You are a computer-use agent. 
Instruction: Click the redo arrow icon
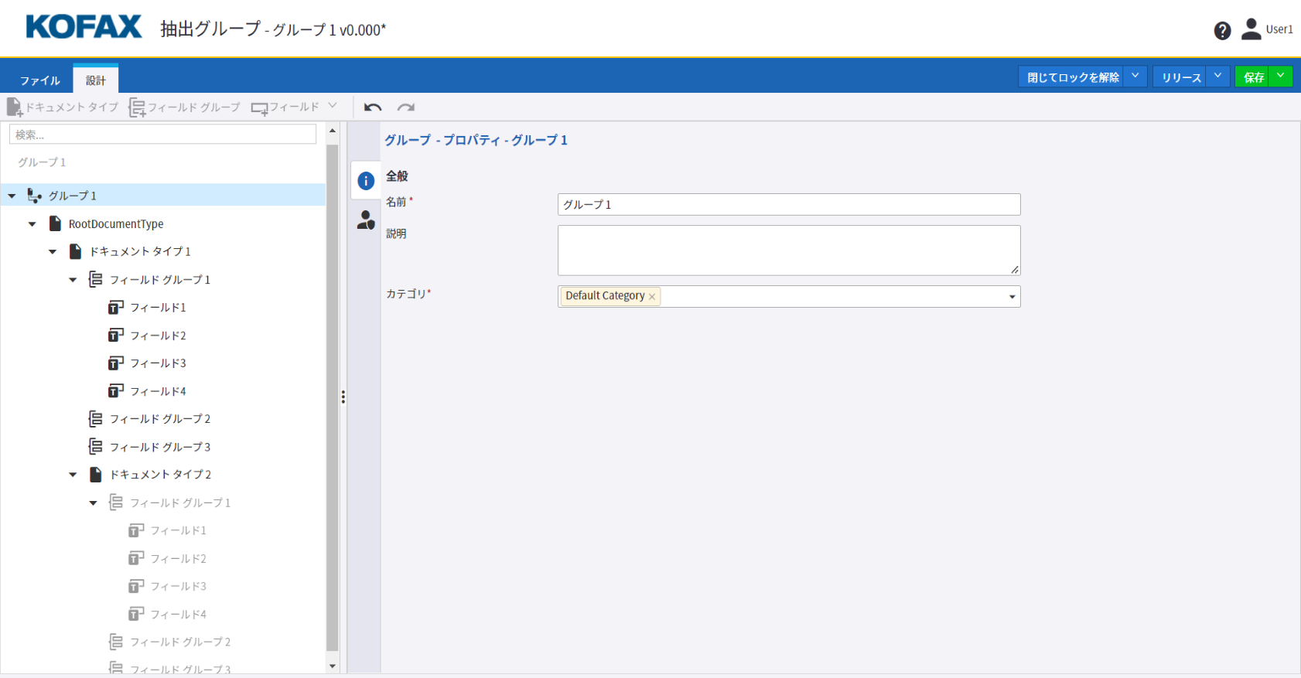(x=406, y=107)
